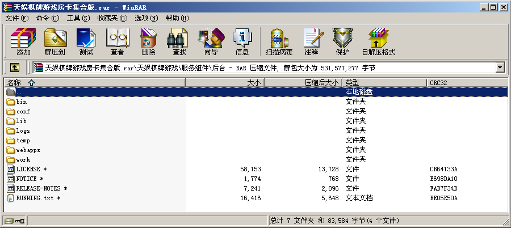Click the 测试 (Test) archive icon
This screenshot has width=511, height=228.
point(86,41)
